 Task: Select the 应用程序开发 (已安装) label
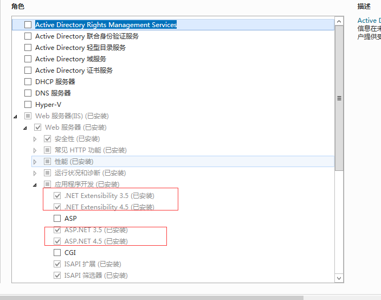pos(87,184)
